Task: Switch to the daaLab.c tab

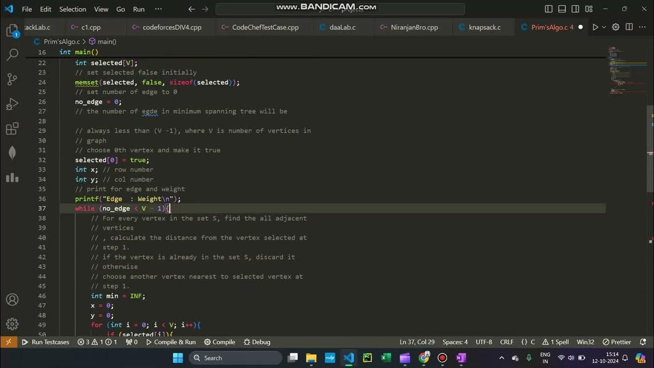Action: (x=343, y=27)
